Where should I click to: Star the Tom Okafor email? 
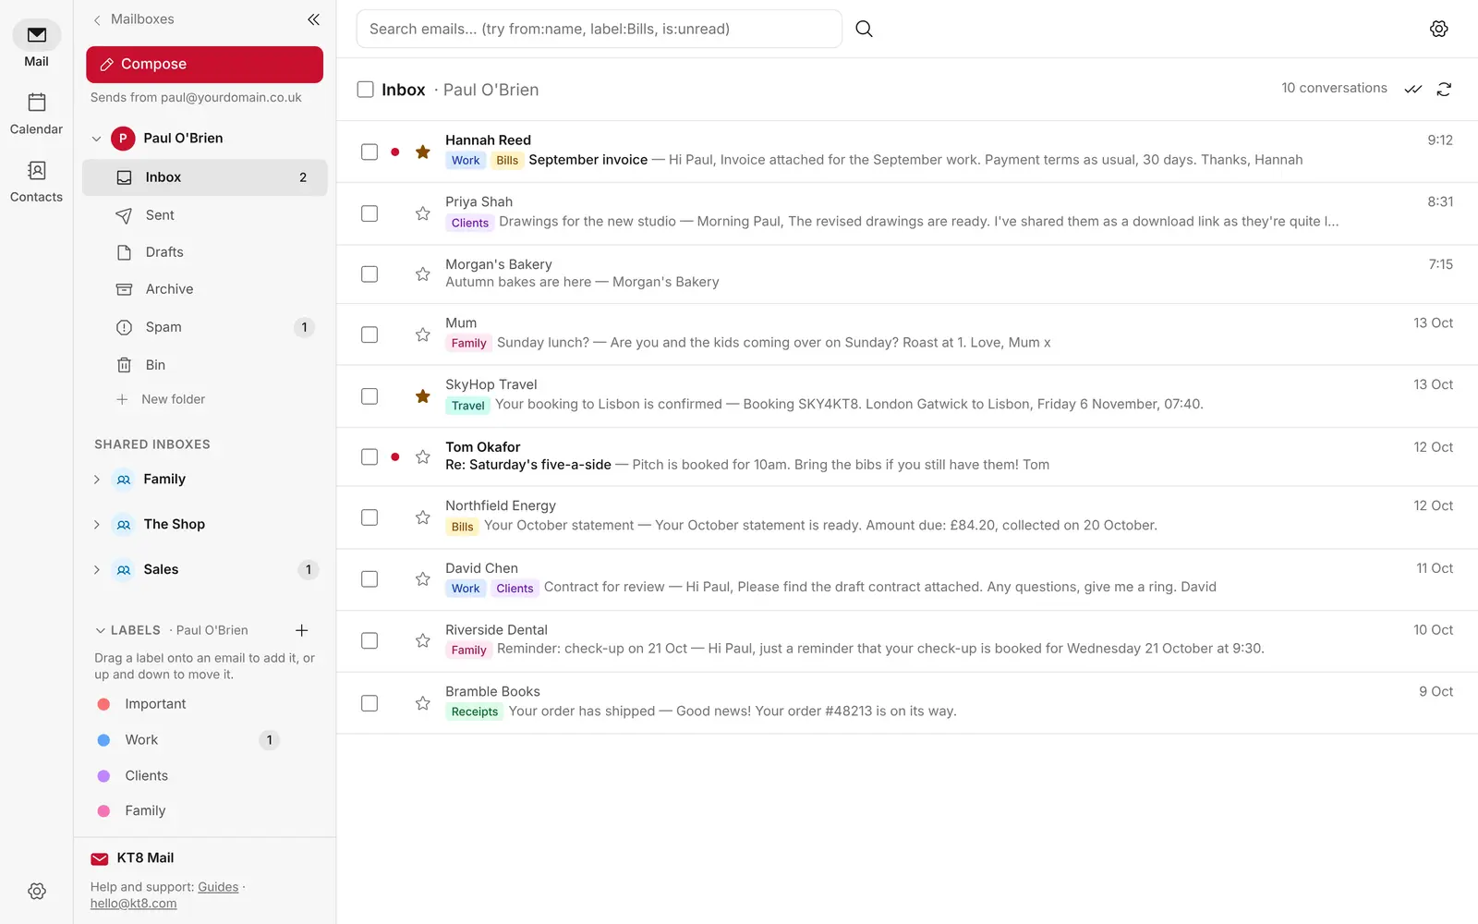click(x=422, y=456)
